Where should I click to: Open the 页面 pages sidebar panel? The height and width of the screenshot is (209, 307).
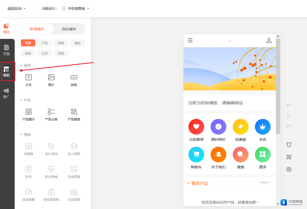tap(6, 50)
